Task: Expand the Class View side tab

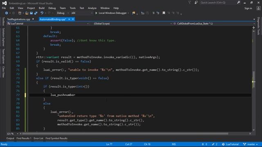Action: coord(3,72)
